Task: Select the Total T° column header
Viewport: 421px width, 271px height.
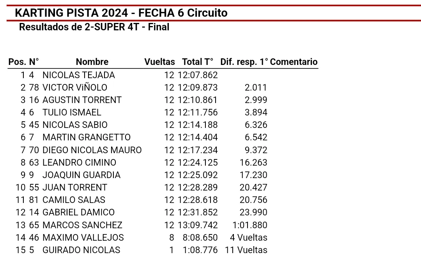Action: (198, 62)
